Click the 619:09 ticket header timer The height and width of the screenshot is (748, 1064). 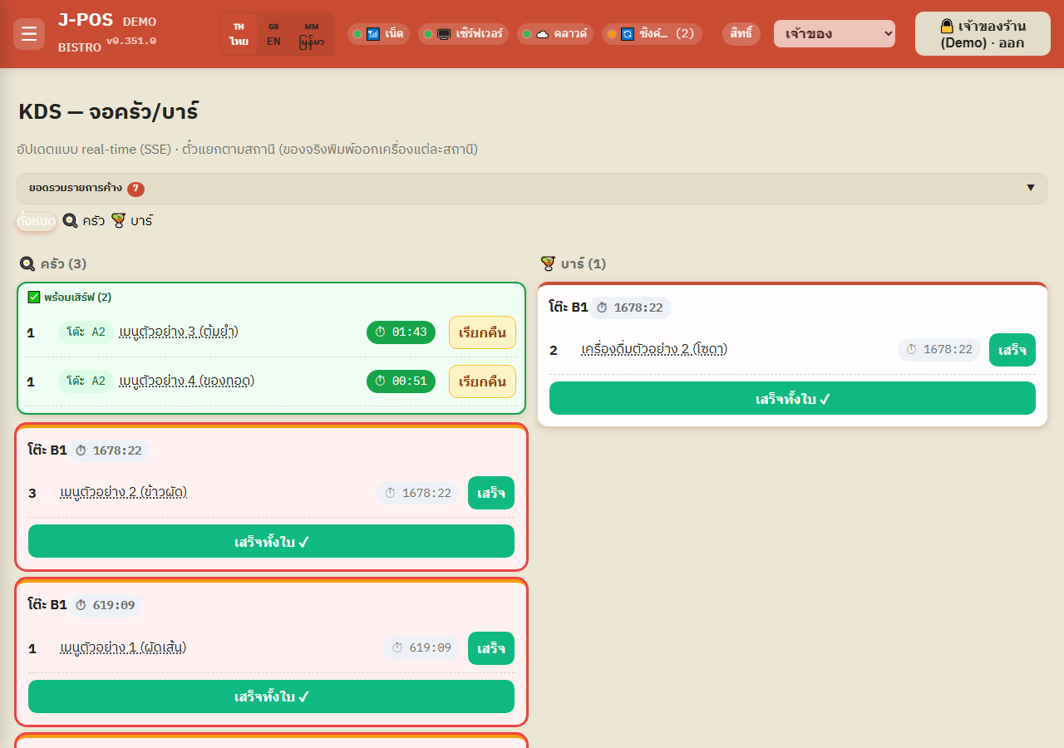click(x=105, y=605)
